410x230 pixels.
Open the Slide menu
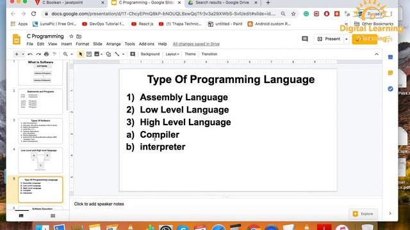97,44
